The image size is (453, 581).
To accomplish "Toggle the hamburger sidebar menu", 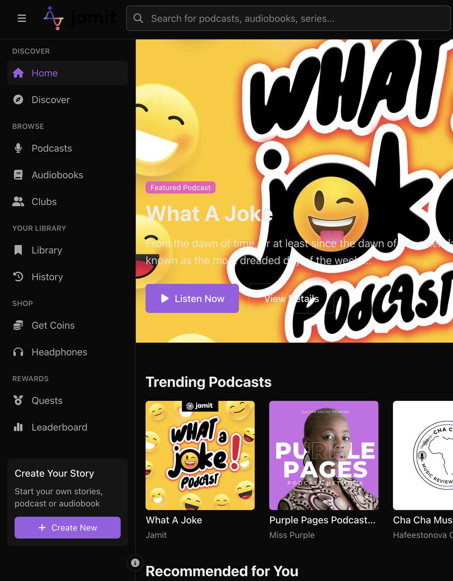I will [x=21, y=18].
